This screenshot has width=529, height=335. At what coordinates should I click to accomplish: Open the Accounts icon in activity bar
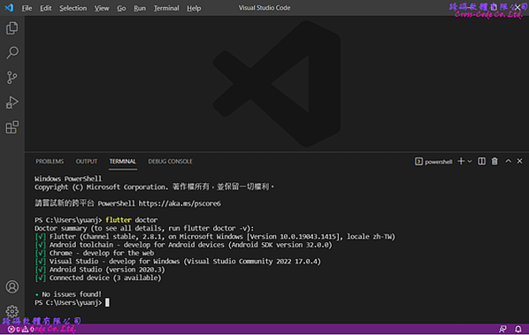pos(12,286)
